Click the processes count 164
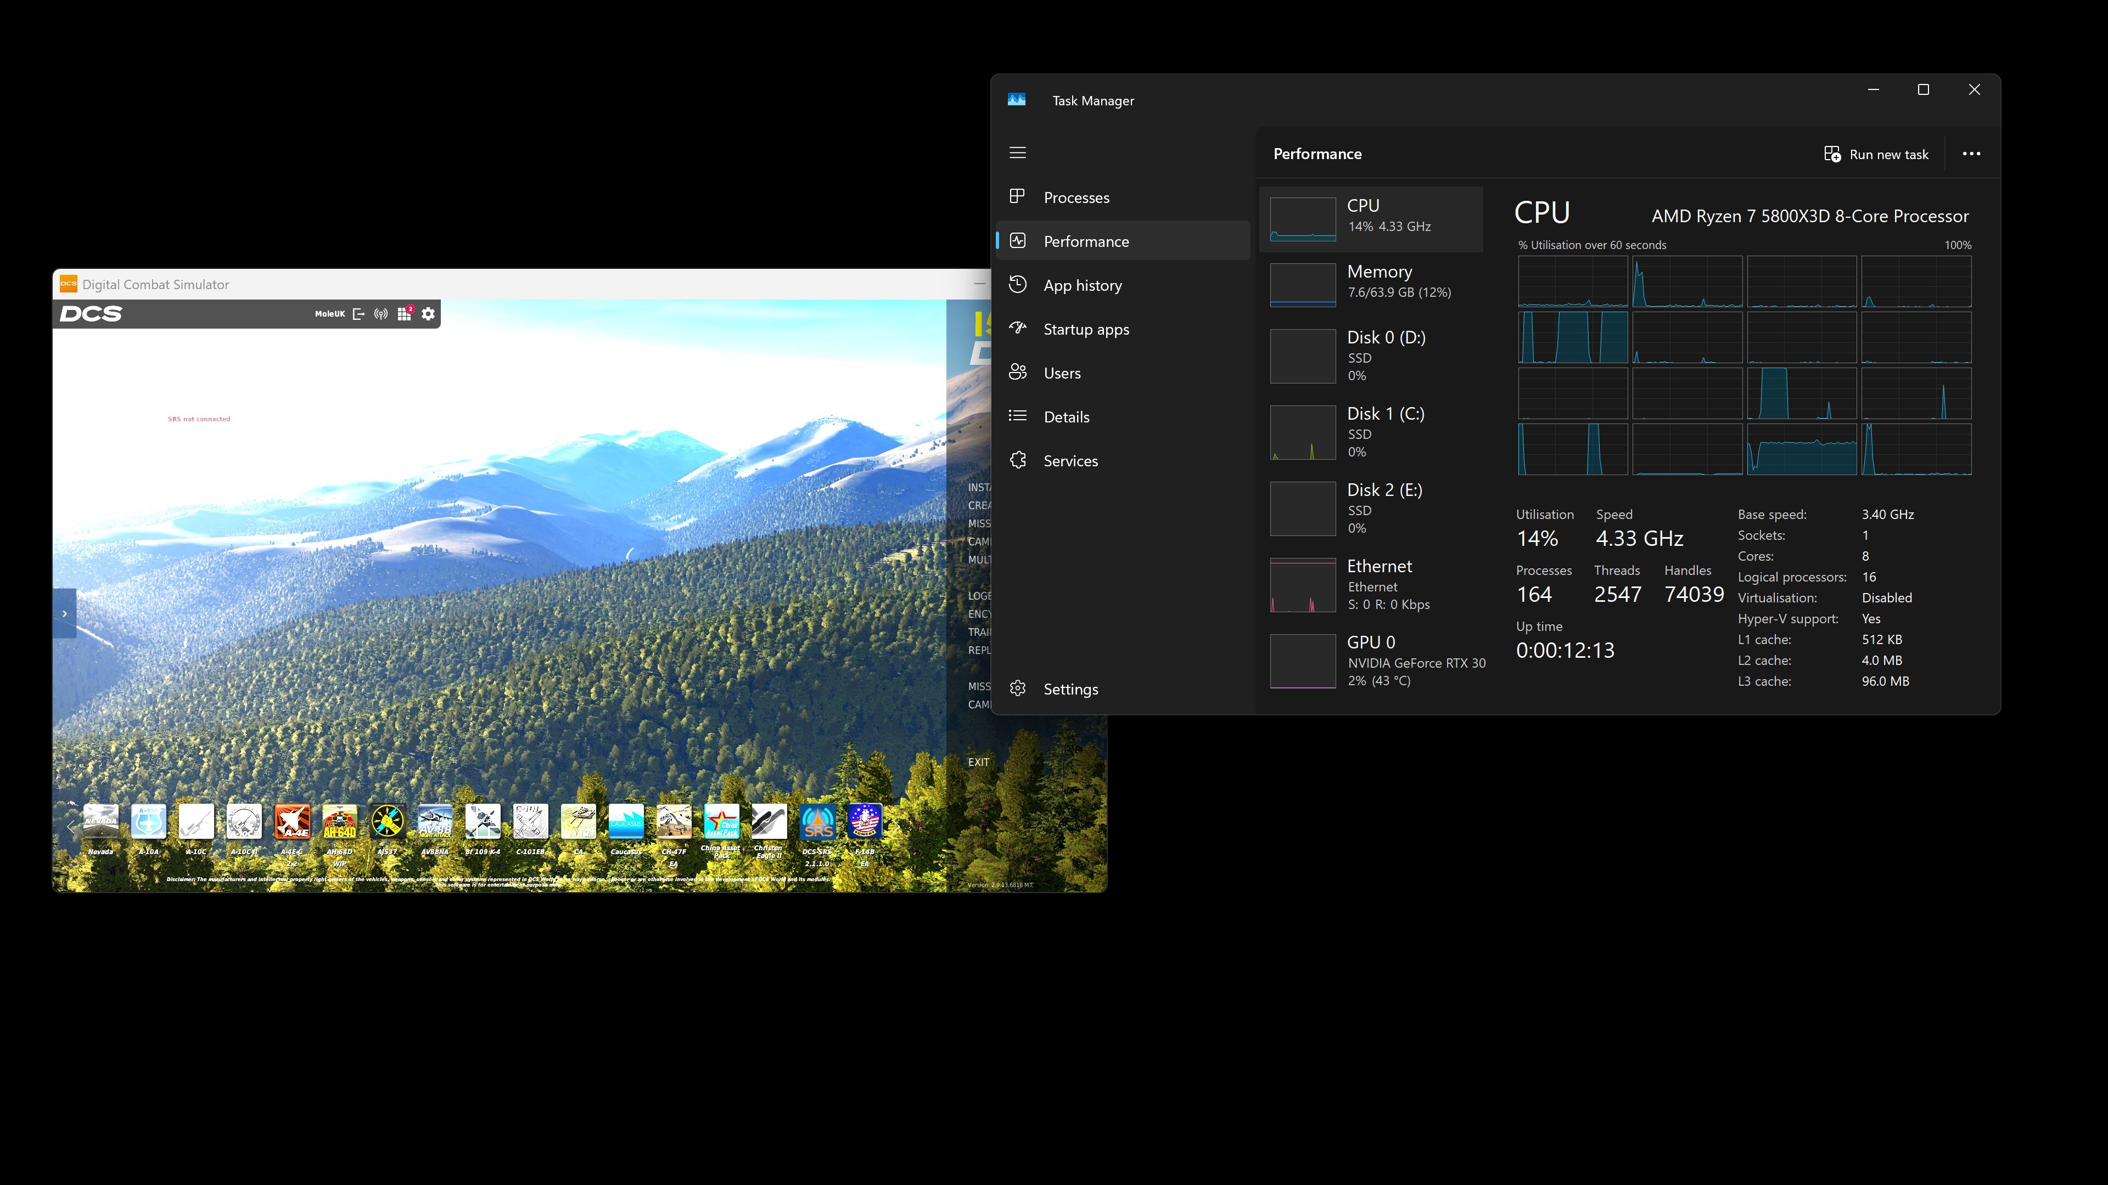The image size is (2108, 1185). [1534, 595]
